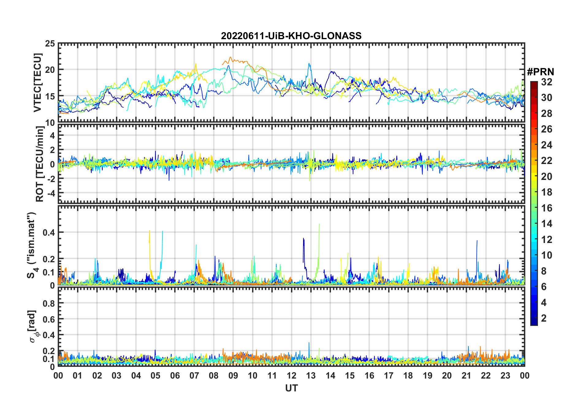583x407 pixels.
Task: Click the #PRN colorbar title
Action: tap(540, 72)
